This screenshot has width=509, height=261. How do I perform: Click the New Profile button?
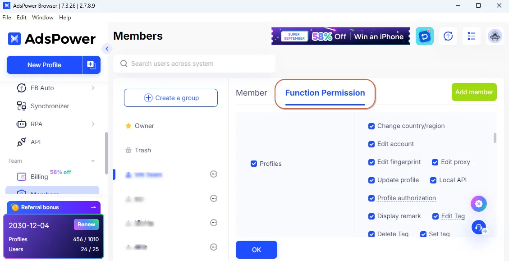(x=45, y=65)
